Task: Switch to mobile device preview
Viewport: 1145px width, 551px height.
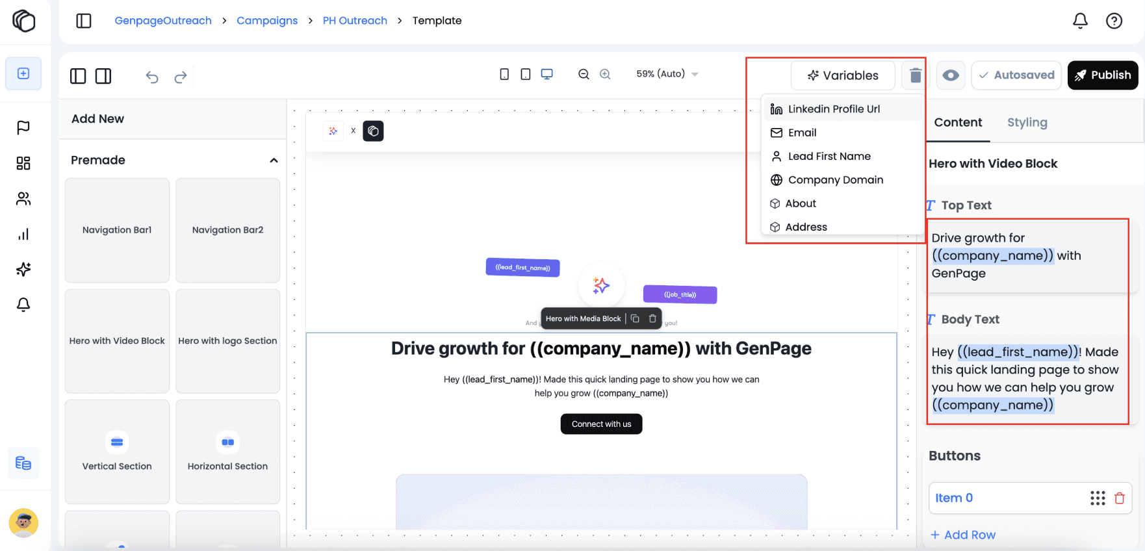Action: (504, 74)
